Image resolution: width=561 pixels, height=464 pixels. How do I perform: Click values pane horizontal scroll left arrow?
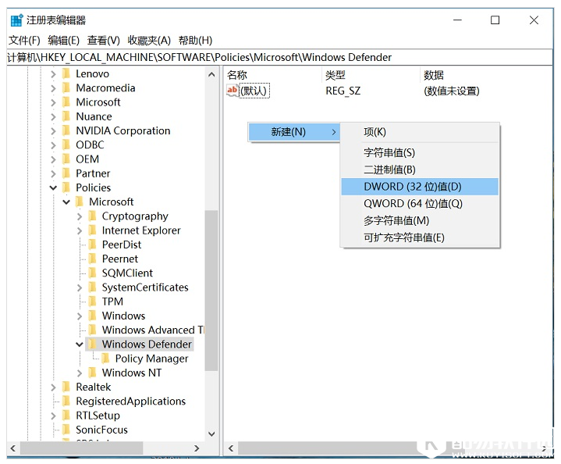click(231, 448)
